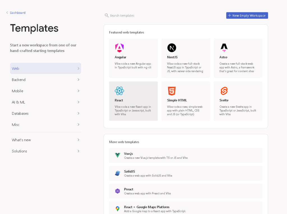Expand the Backend category
Screen dimensions: 287x214
tap(45, 79)
